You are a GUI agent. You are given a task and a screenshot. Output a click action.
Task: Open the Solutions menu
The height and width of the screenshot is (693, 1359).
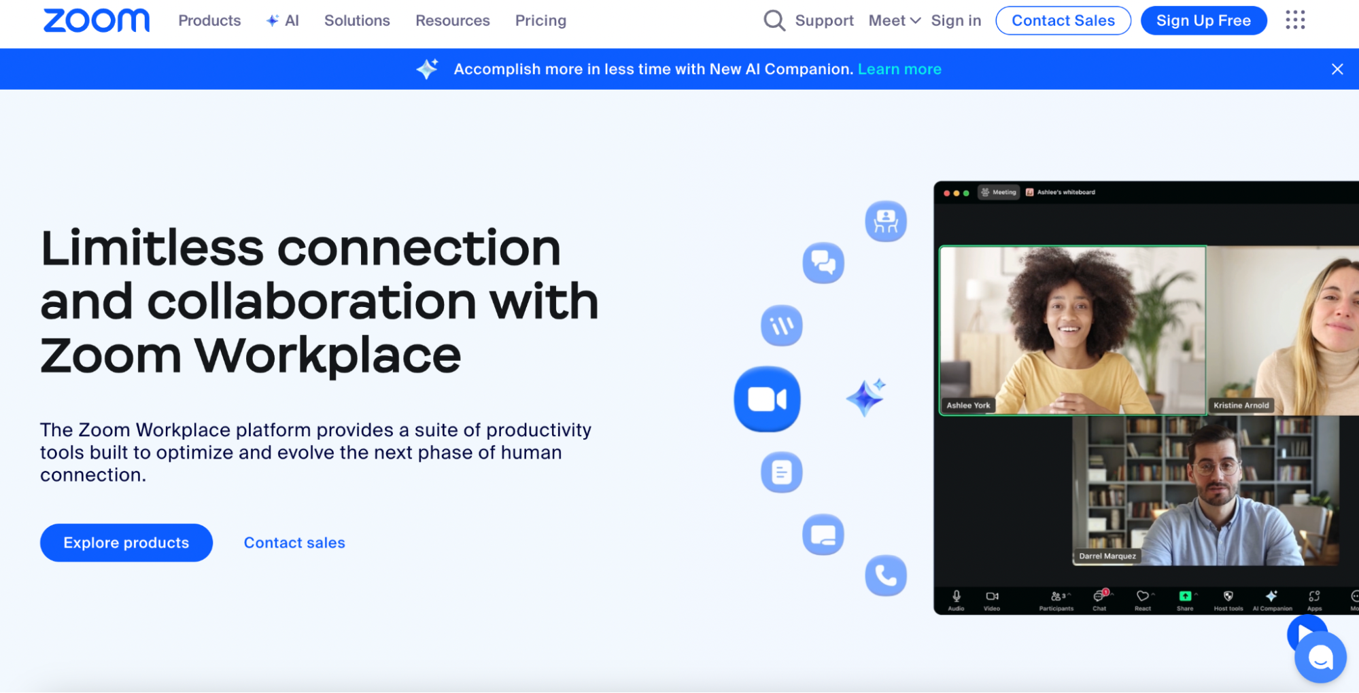[x=357, y=20]
